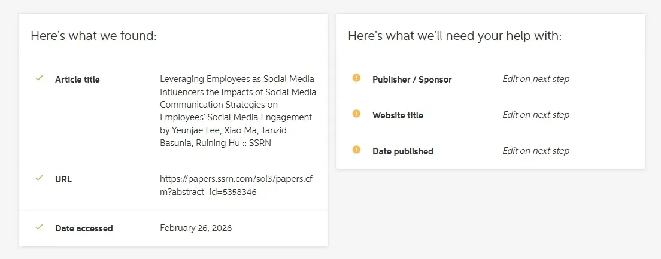Click 'Edit on next step' for Website title

(536, 115)
